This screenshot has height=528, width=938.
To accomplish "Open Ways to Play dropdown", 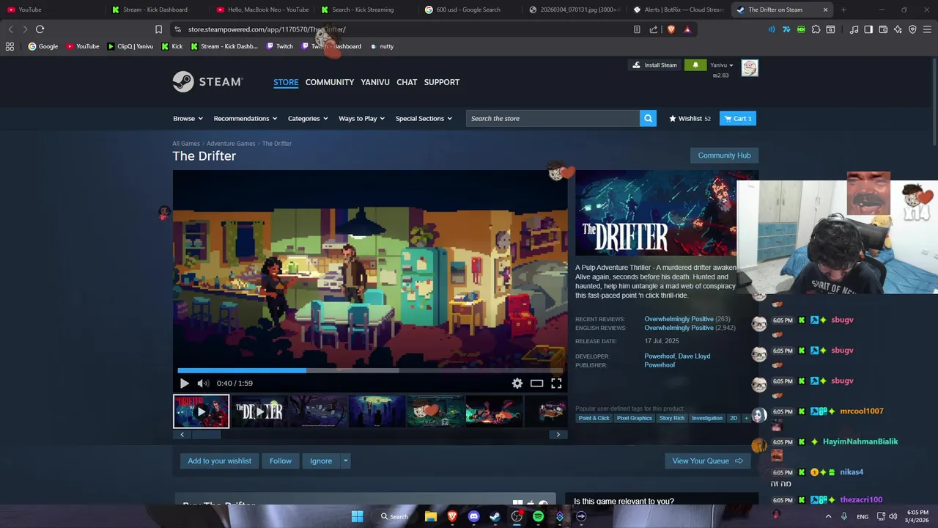I will coord(361,118).
